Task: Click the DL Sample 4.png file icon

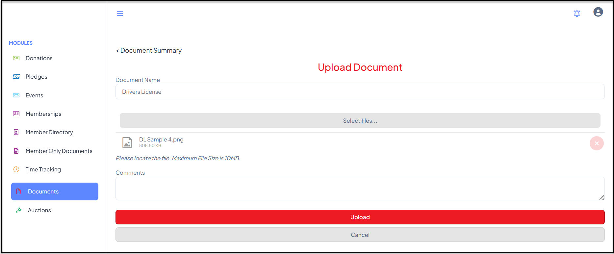Action: [x=127, y=142]
